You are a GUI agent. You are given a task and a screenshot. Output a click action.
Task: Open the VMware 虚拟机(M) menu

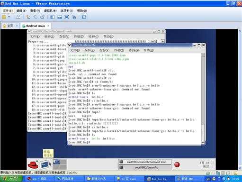pyautogui.click(x=50, y=10)
